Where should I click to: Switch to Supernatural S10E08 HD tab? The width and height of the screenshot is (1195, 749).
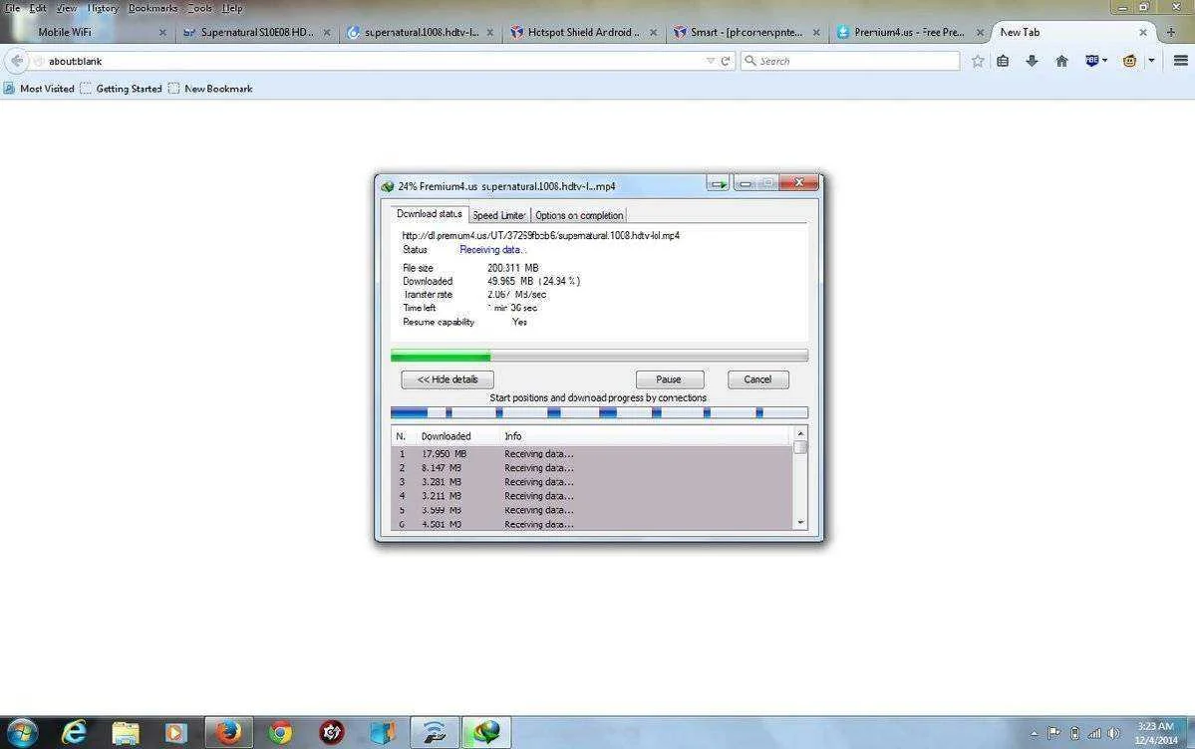[257, 33]
